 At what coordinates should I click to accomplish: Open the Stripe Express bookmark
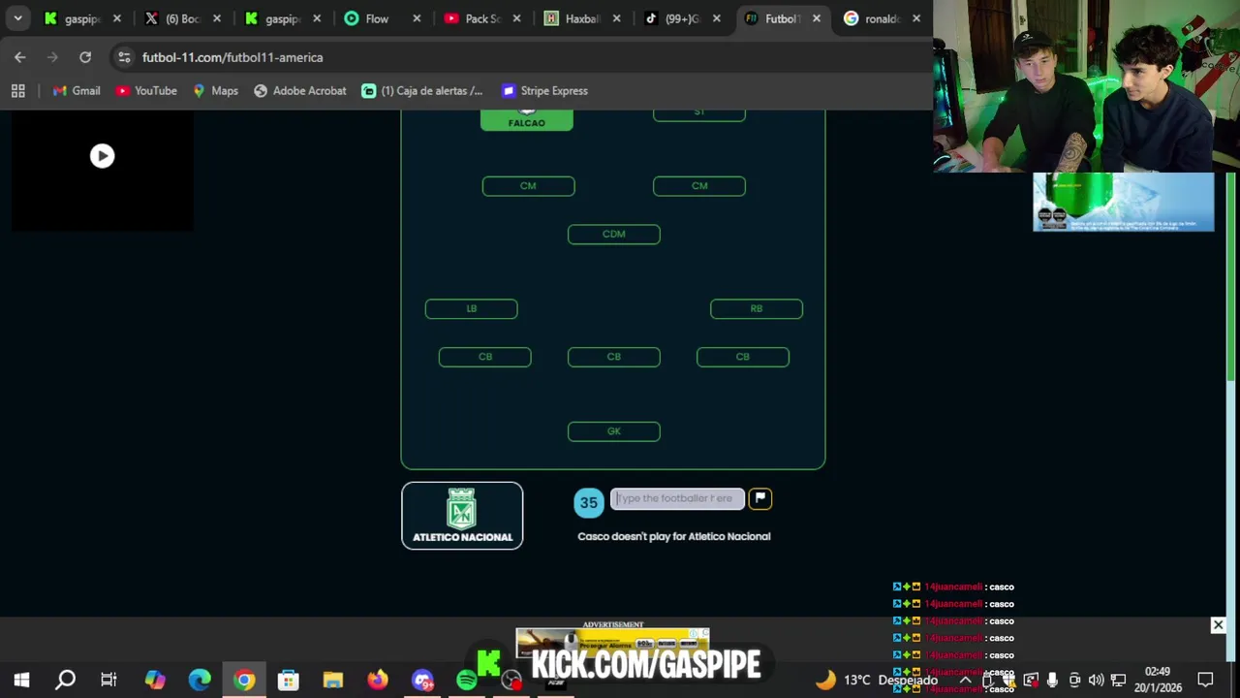point(544,90)
